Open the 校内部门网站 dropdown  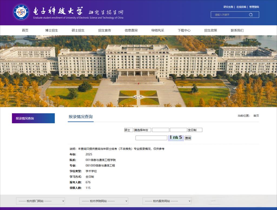tap(40, 201)
